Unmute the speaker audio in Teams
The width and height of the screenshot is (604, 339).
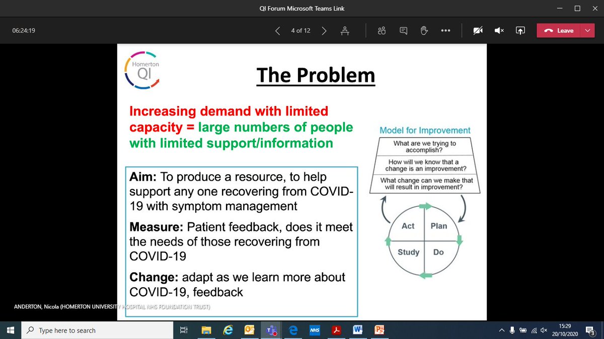(498, 30)
